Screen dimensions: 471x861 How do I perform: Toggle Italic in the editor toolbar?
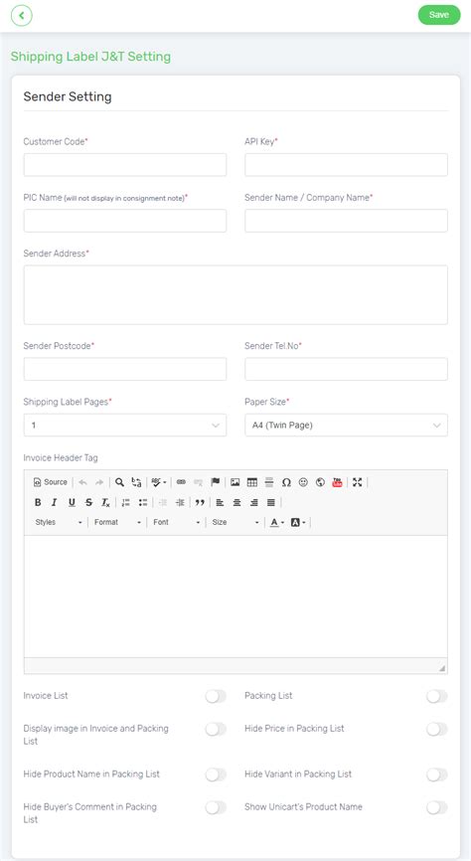(x=55, y=502)
